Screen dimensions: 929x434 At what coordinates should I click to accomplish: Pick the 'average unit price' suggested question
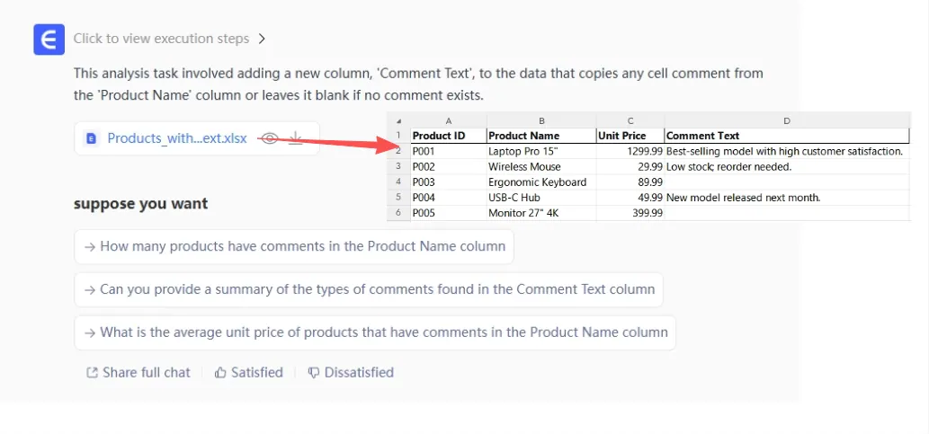[x=375, y=332]
